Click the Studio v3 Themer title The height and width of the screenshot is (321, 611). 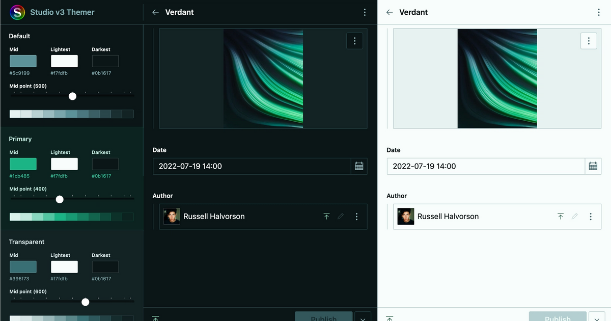[x=62, y=12]
